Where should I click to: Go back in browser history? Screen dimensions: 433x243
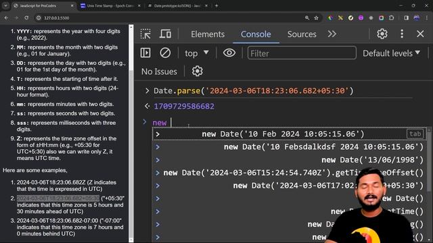pyautogui.click(x=6, y=18)
